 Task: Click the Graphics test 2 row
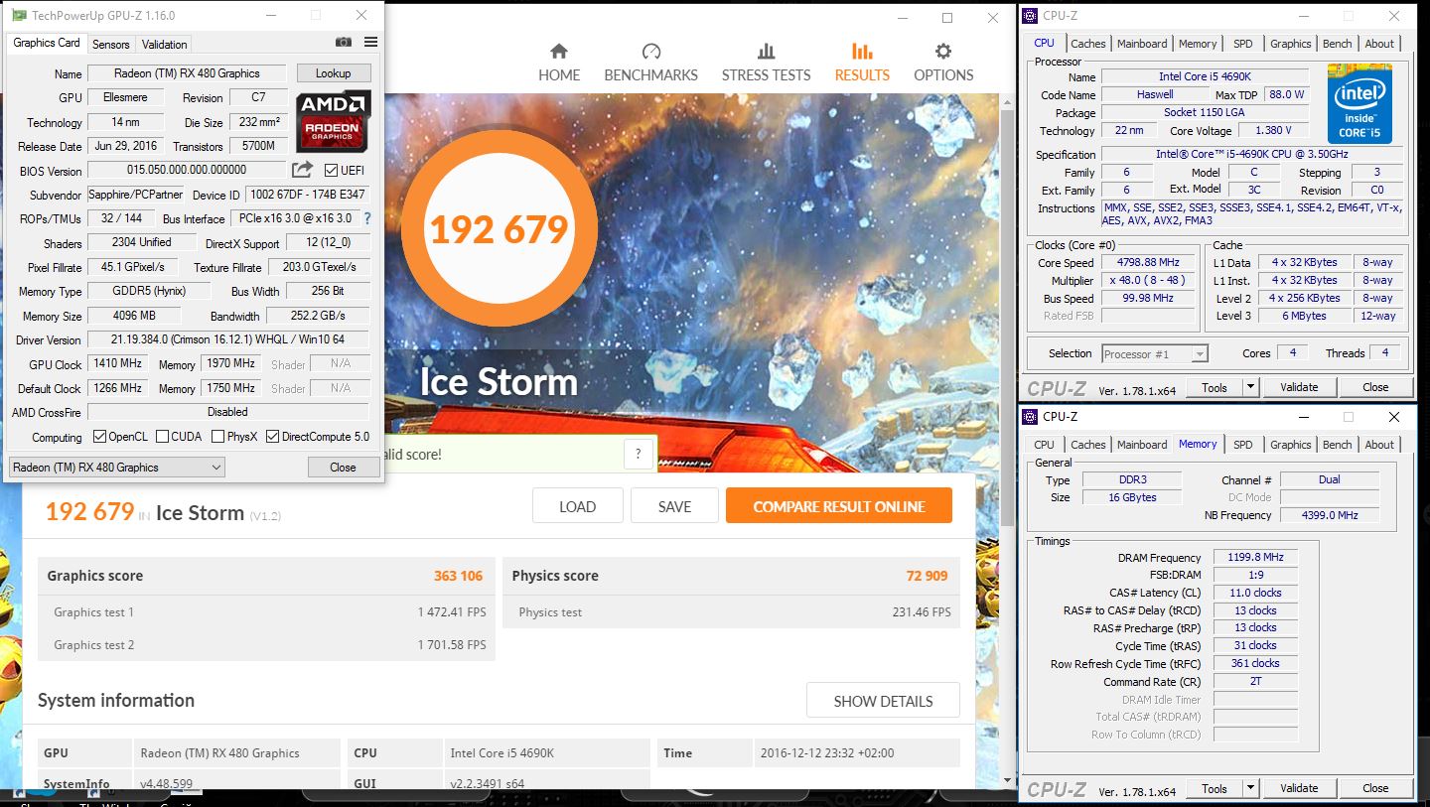267,645
